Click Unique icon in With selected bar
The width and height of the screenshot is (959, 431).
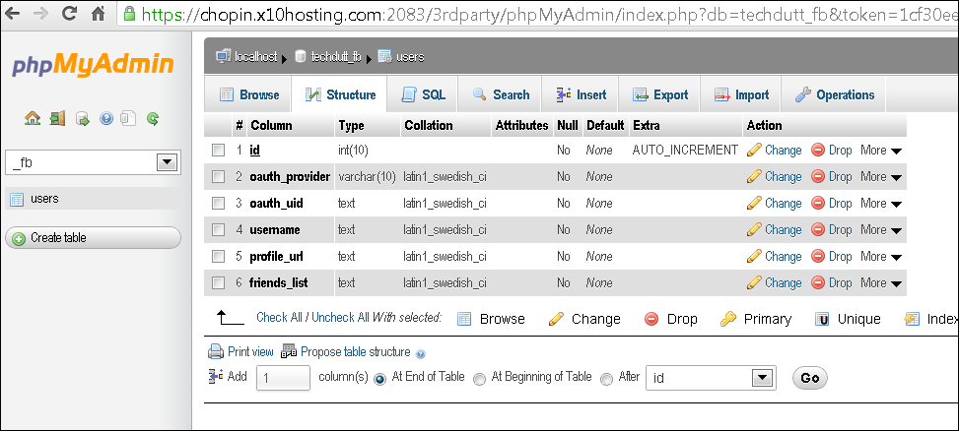822,319
